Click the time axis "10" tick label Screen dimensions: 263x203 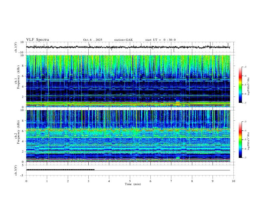(x=233, y=181)
